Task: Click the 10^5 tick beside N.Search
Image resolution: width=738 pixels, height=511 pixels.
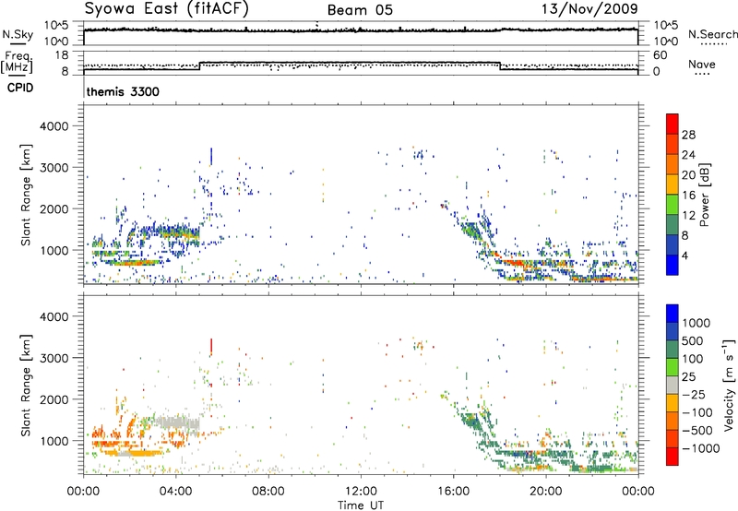Action: [x=666, y=26]
